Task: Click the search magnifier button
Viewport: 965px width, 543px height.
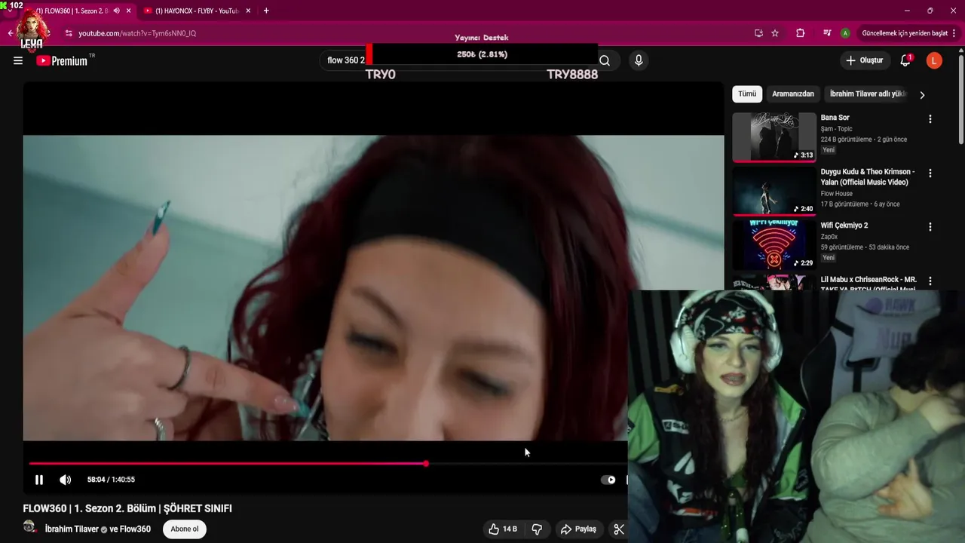Action: click(605, 60)
